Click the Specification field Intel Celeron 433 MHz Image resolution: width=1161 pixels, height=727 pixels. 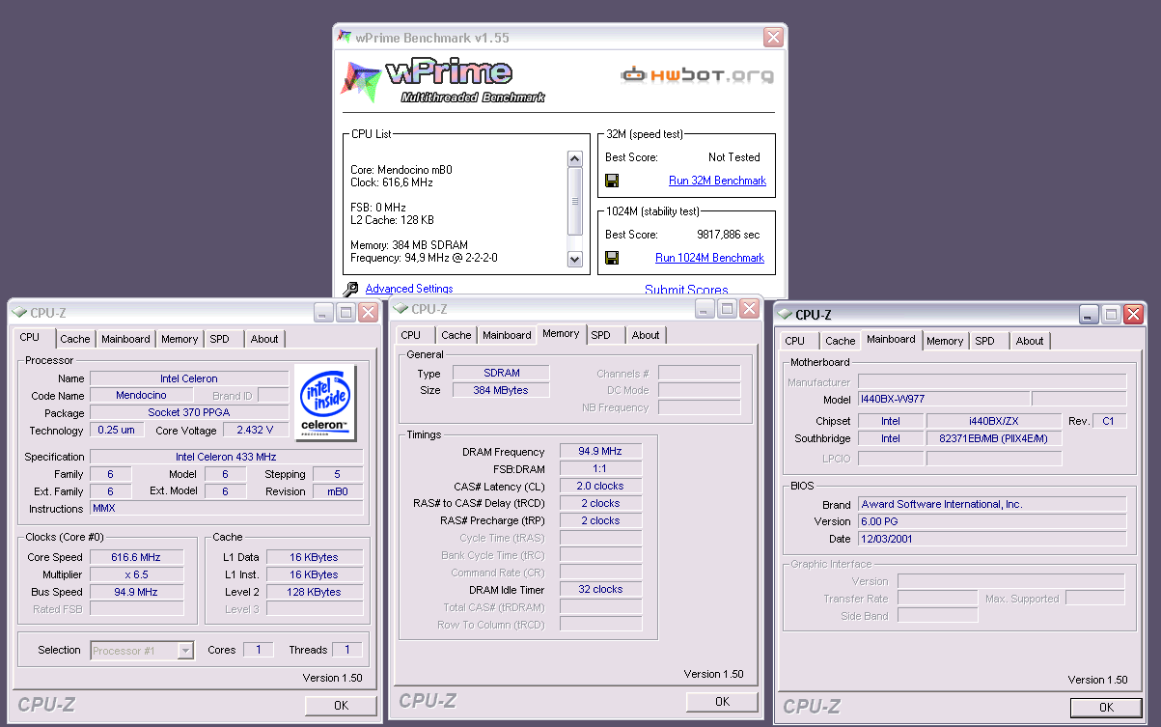226,457
